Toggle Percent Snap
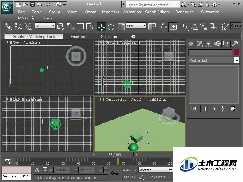The width and height of the screenshot is (243, 182). click(x=204, y=27)
